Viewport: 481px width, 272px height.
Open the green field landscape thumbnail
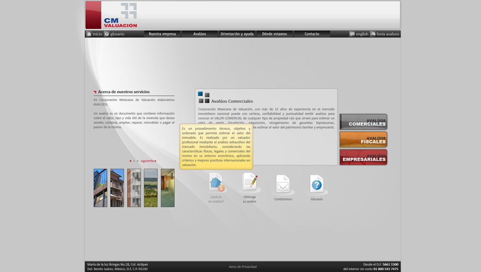(150, 188)
